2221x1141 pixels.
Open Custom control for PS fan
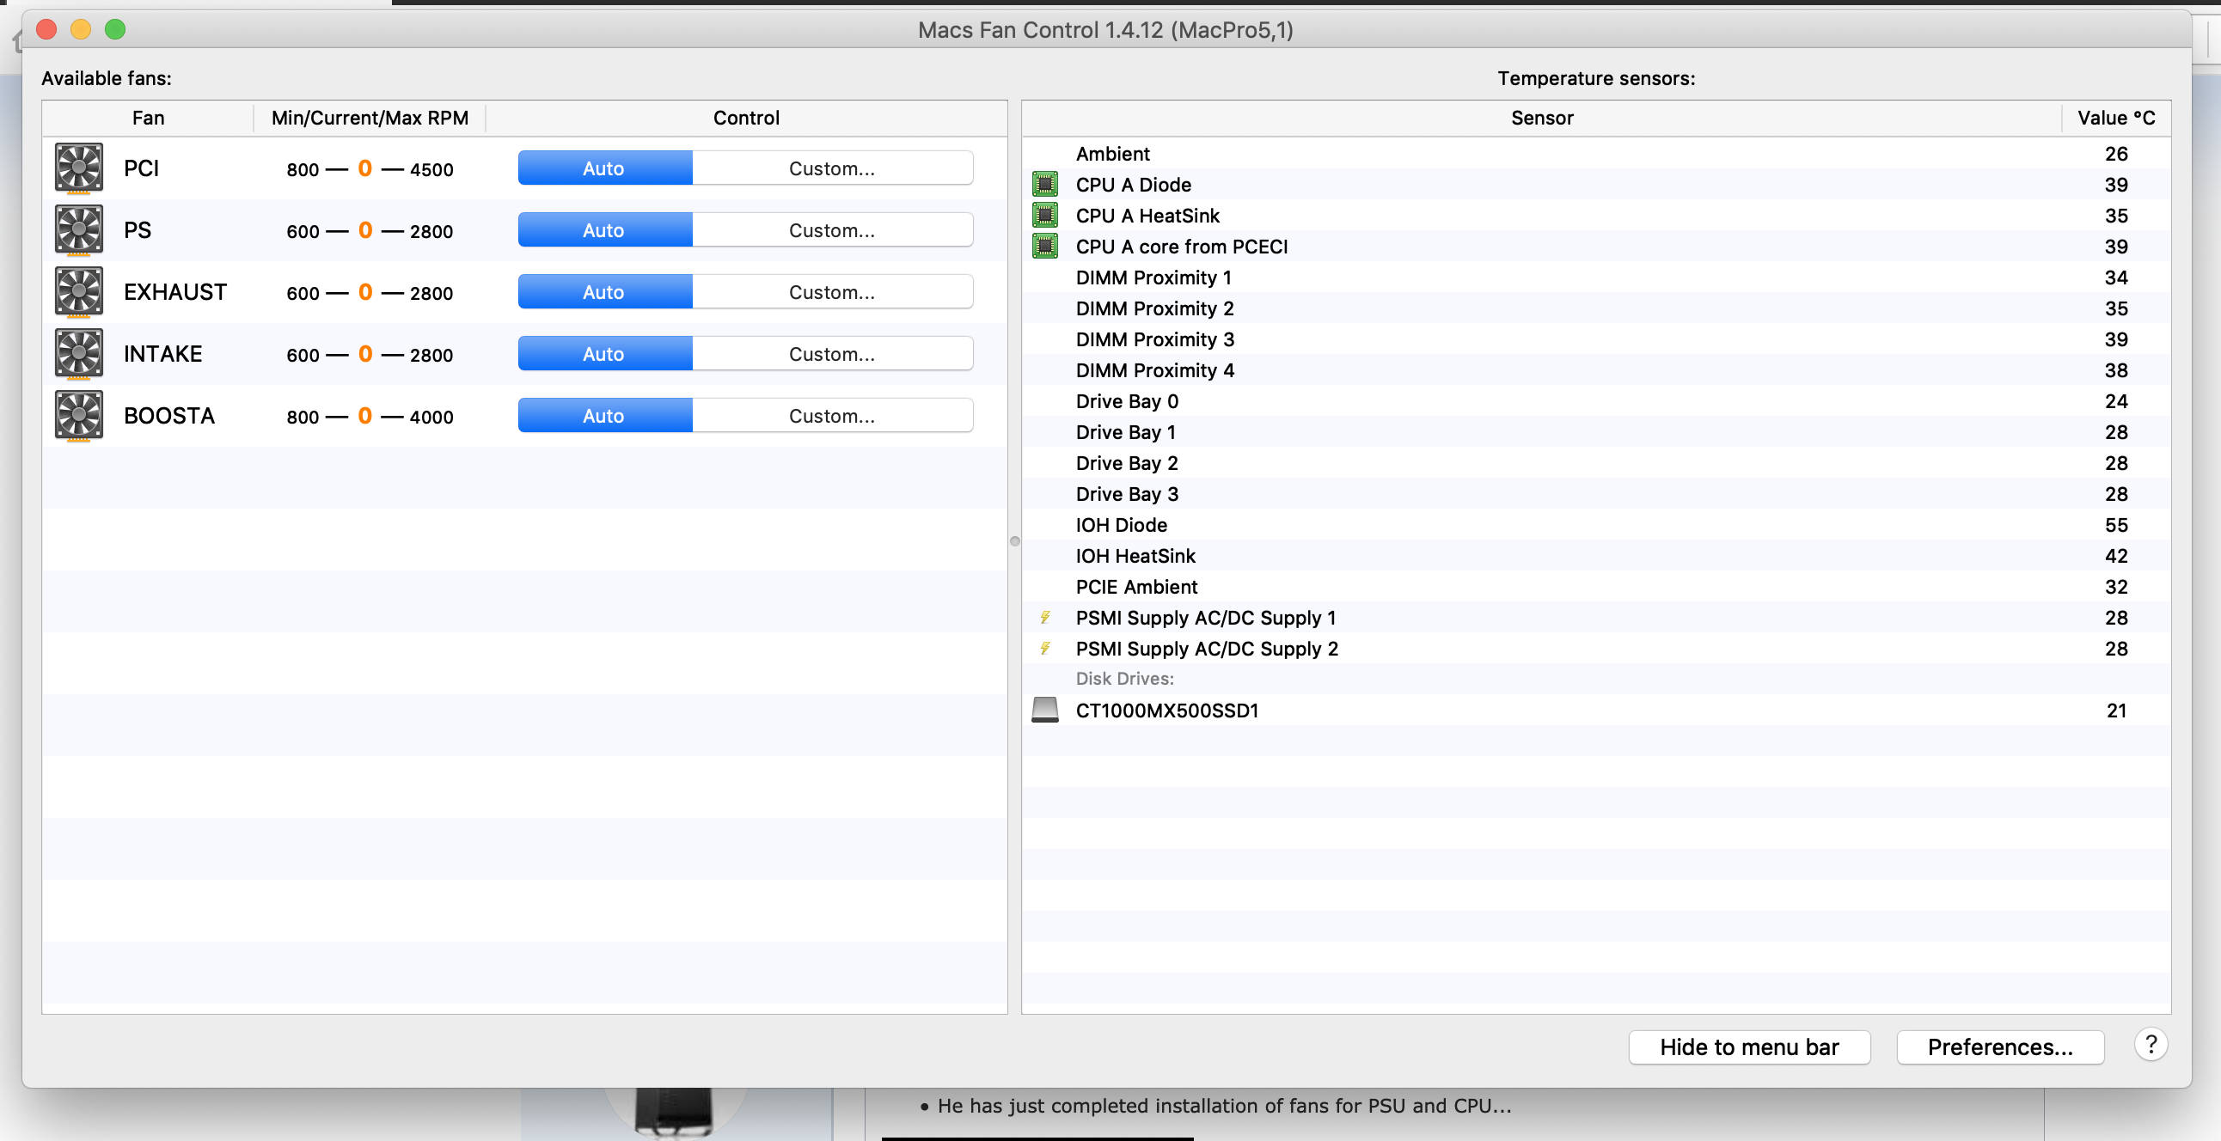coord(832,230)
